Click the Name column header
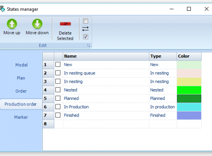 click(x=106, y=56)
